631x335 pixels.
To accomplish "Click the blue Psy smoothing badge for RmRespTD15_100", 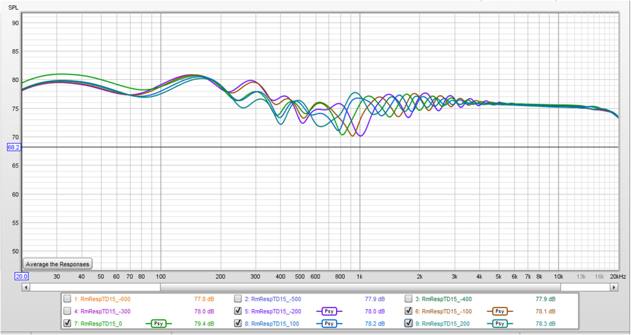I will [329, 323].
